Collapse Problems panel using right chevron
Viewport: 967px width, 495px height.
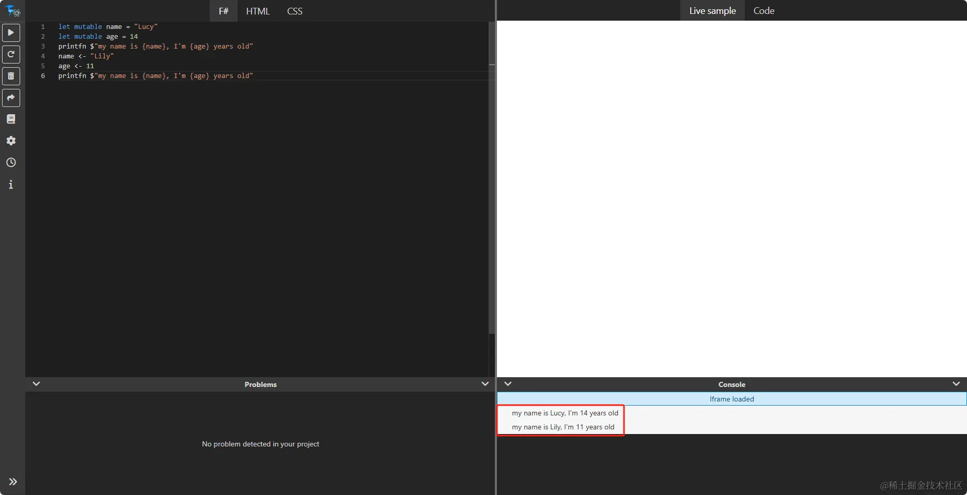coord(485,384)
